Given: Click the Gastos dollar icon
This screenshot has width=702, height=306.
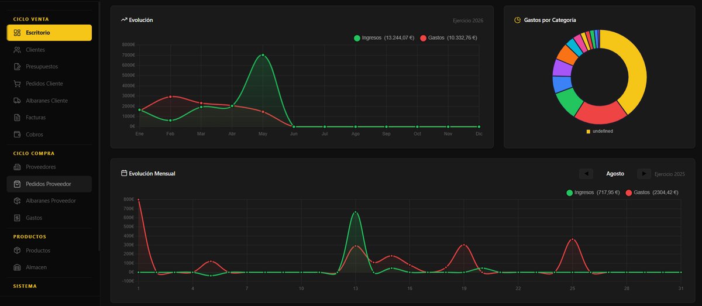Looking at the screenshot, I should [18, 218].
